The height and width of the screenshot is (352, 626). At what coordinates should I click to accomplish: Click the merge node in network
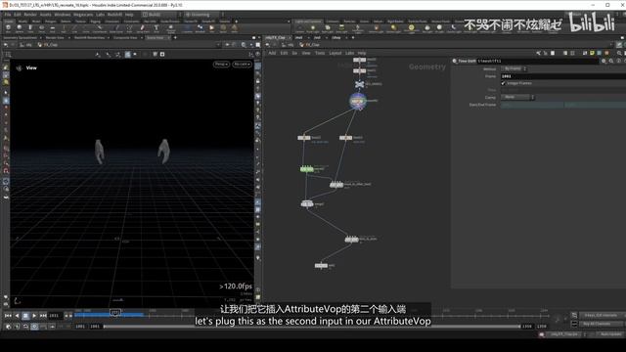click(x=307, y=204)
